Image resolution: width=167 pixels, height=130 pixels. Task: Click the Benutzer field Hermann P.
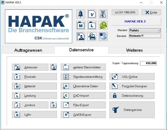[x=145, y=36]
